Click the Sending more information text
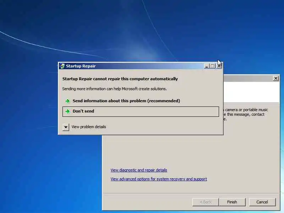The width and height of the screenshot is (284, 213). (114, 89)
